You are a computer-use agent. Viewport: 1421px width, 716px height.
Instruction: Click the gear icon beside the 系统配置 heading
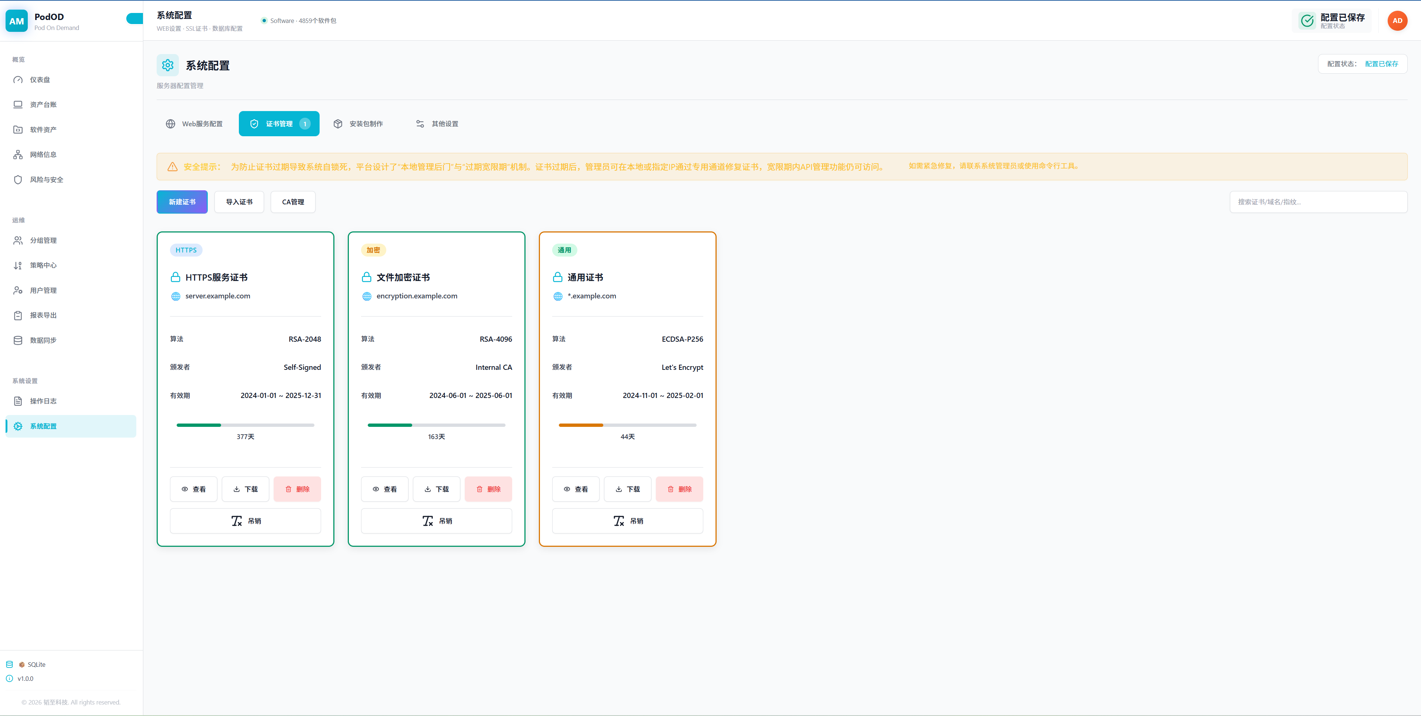coord(168,65)
